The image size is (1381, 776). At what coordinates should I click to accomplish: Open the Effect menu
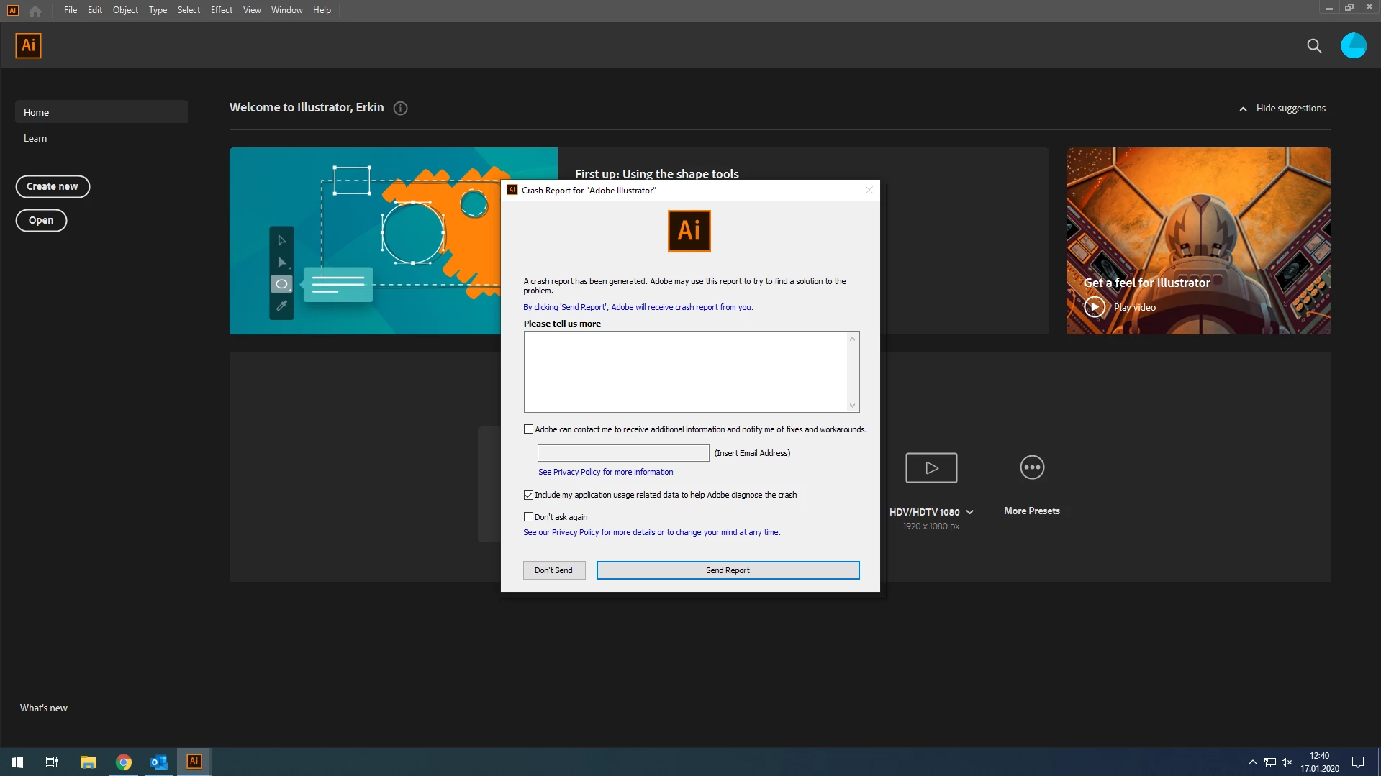point(222,10)
